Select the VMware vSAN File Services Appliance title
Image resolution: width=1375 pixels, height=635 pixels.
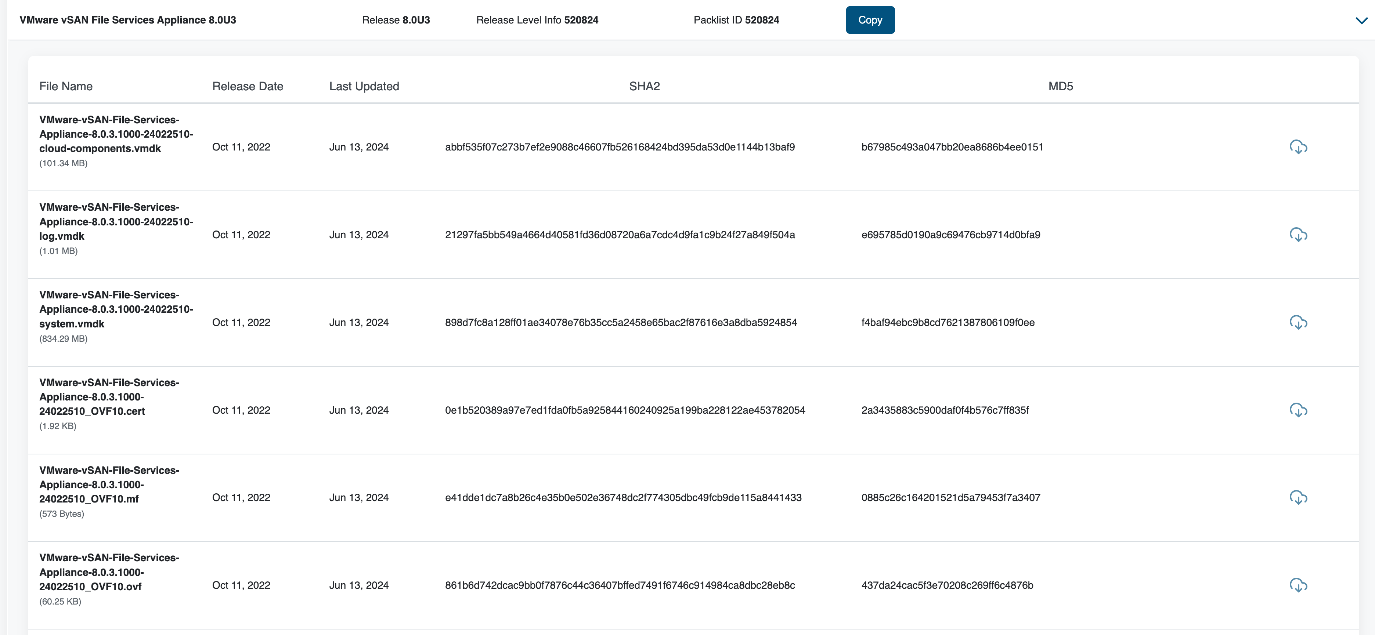[127, 20]
